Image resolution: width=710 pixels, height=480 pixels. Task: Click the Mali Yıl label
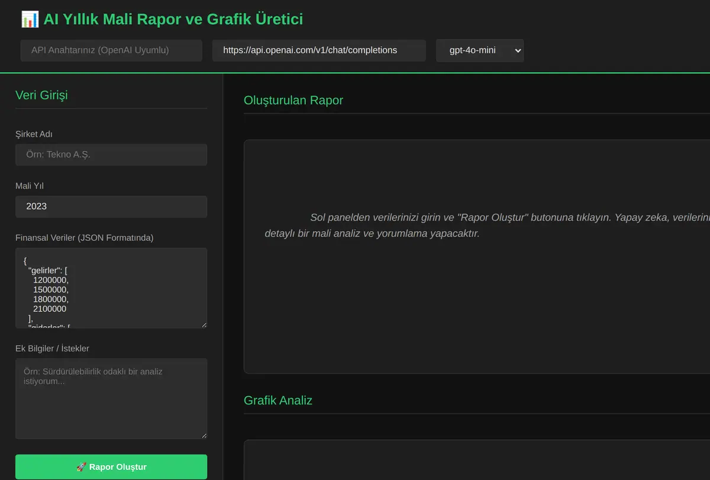pos(30,186)
